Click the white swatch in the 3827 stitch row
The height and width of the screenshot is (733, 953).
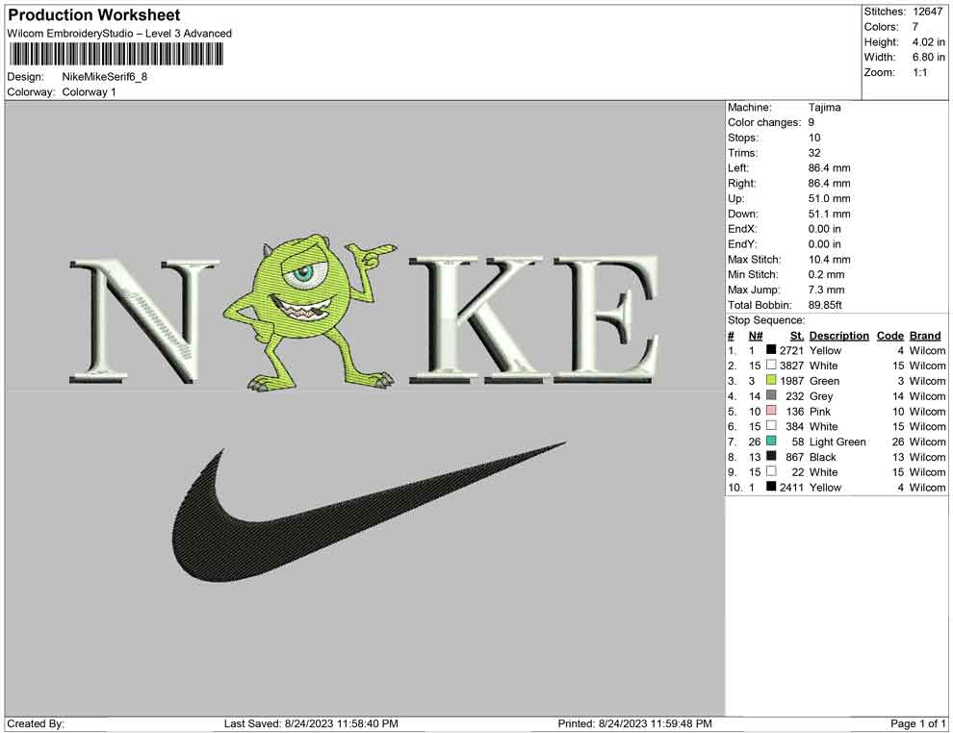(771, 365)
